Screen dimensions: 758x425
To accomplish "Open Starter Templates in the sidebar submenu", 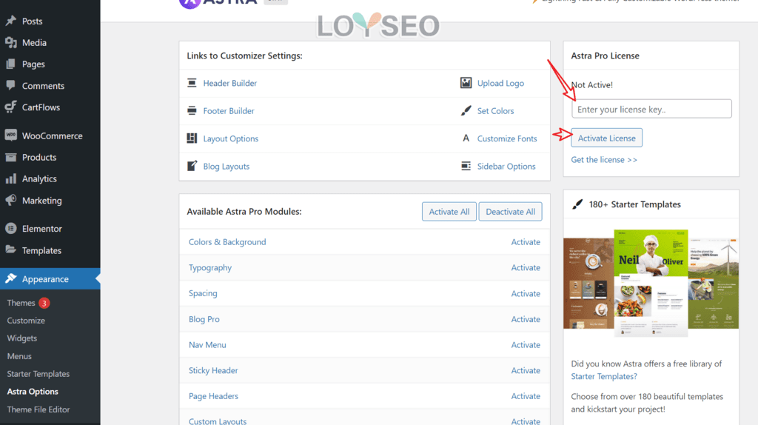I will (38, 374).
